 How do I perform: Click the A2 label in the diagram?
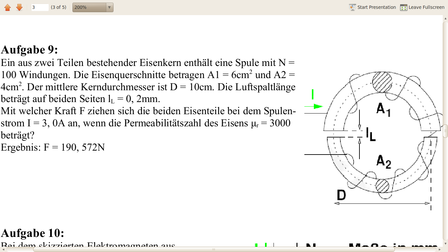384,161
